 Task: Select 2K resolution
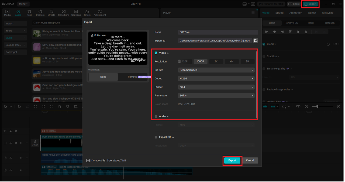tap(216, 61)
